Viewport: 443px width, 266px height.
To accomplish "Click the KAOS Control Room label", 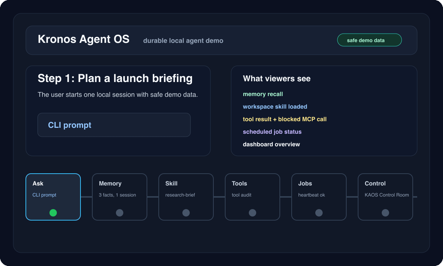I will pyautogui.click(x=387, y=195).
